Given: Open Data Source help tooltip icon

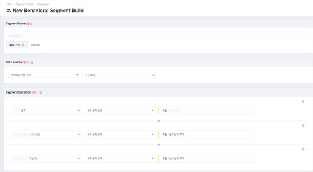Looking at the screenshot, I should coord(32,63).
